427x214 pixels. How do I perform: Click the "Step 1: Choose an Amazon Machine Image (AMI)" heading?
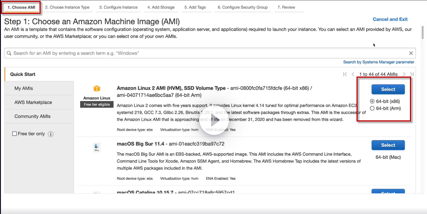click(x=92, y=21)
